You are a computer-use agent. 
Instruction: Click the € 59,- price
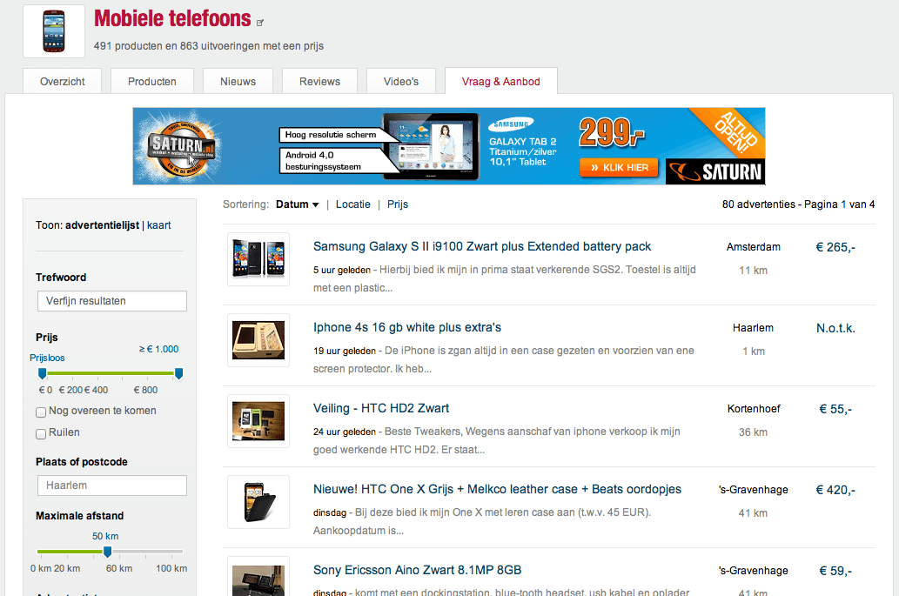point(835,570)
